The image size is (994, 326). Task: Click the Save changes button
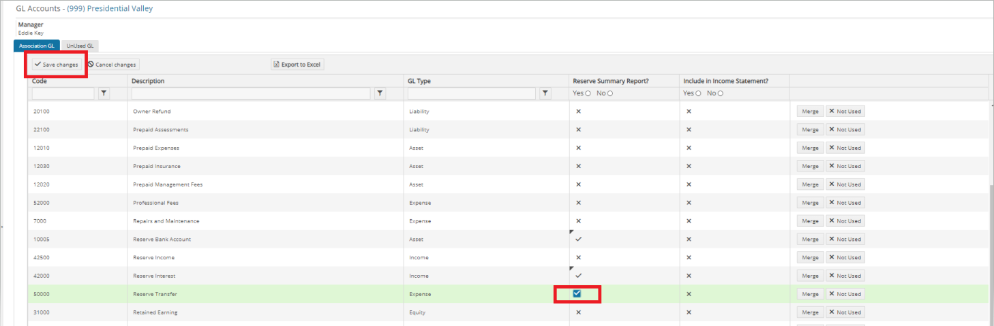click(x=56, y=65)
